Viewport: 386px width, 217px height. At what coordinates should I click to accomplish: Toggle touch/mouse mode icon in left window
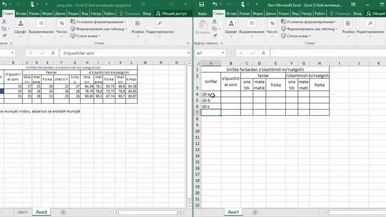(x=32, y=4)
